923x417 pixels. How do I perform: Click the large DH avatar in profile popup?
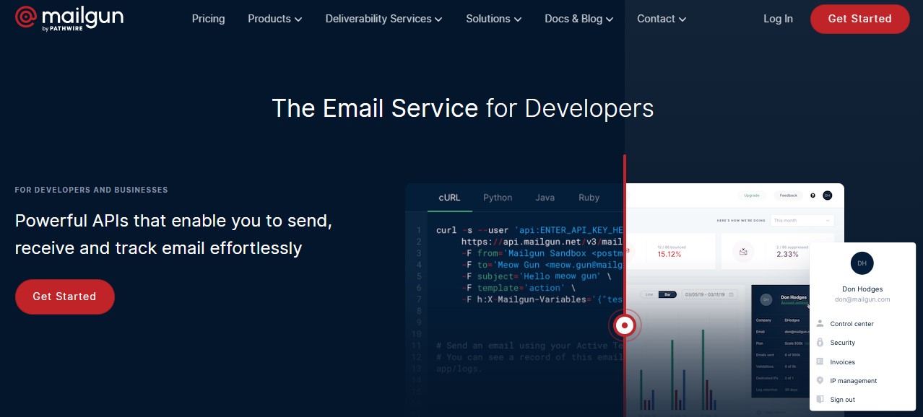[862, 263]
